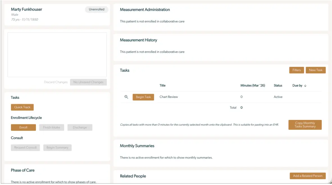Add a Related Person
Screen dimensions: 332x185
point(308,176)
